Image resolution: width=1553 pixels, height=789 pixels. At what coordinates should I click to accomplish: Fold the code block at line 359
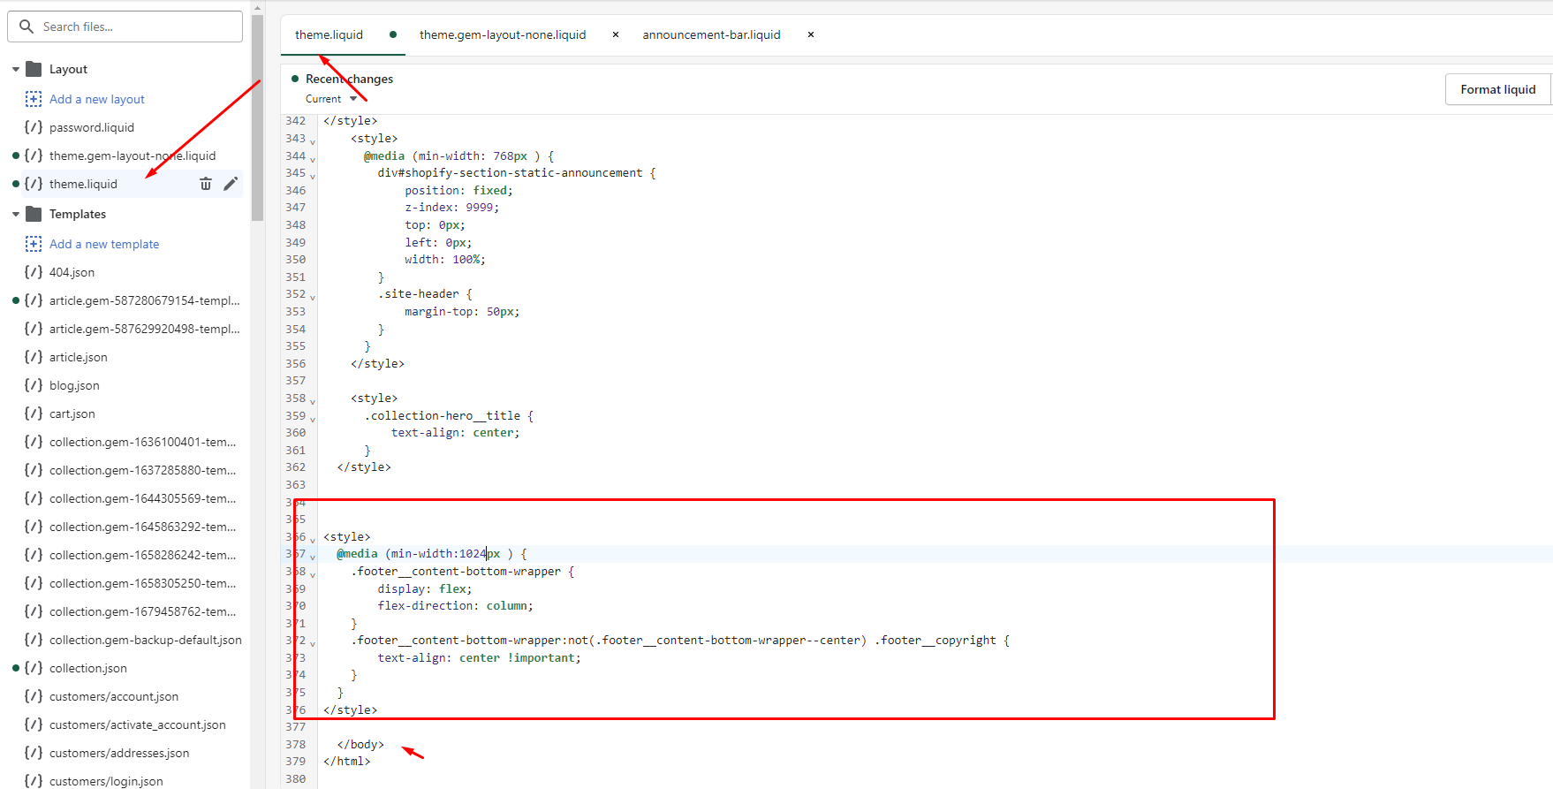coord(313,419)
